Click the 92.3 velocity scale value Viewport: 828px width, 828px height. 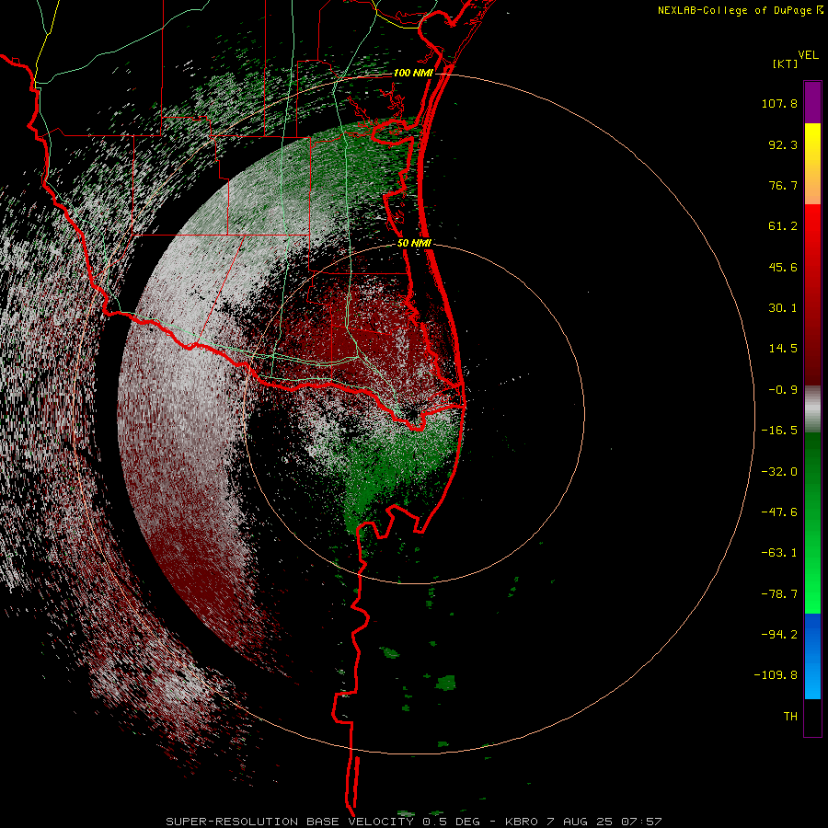coord(783,144)
